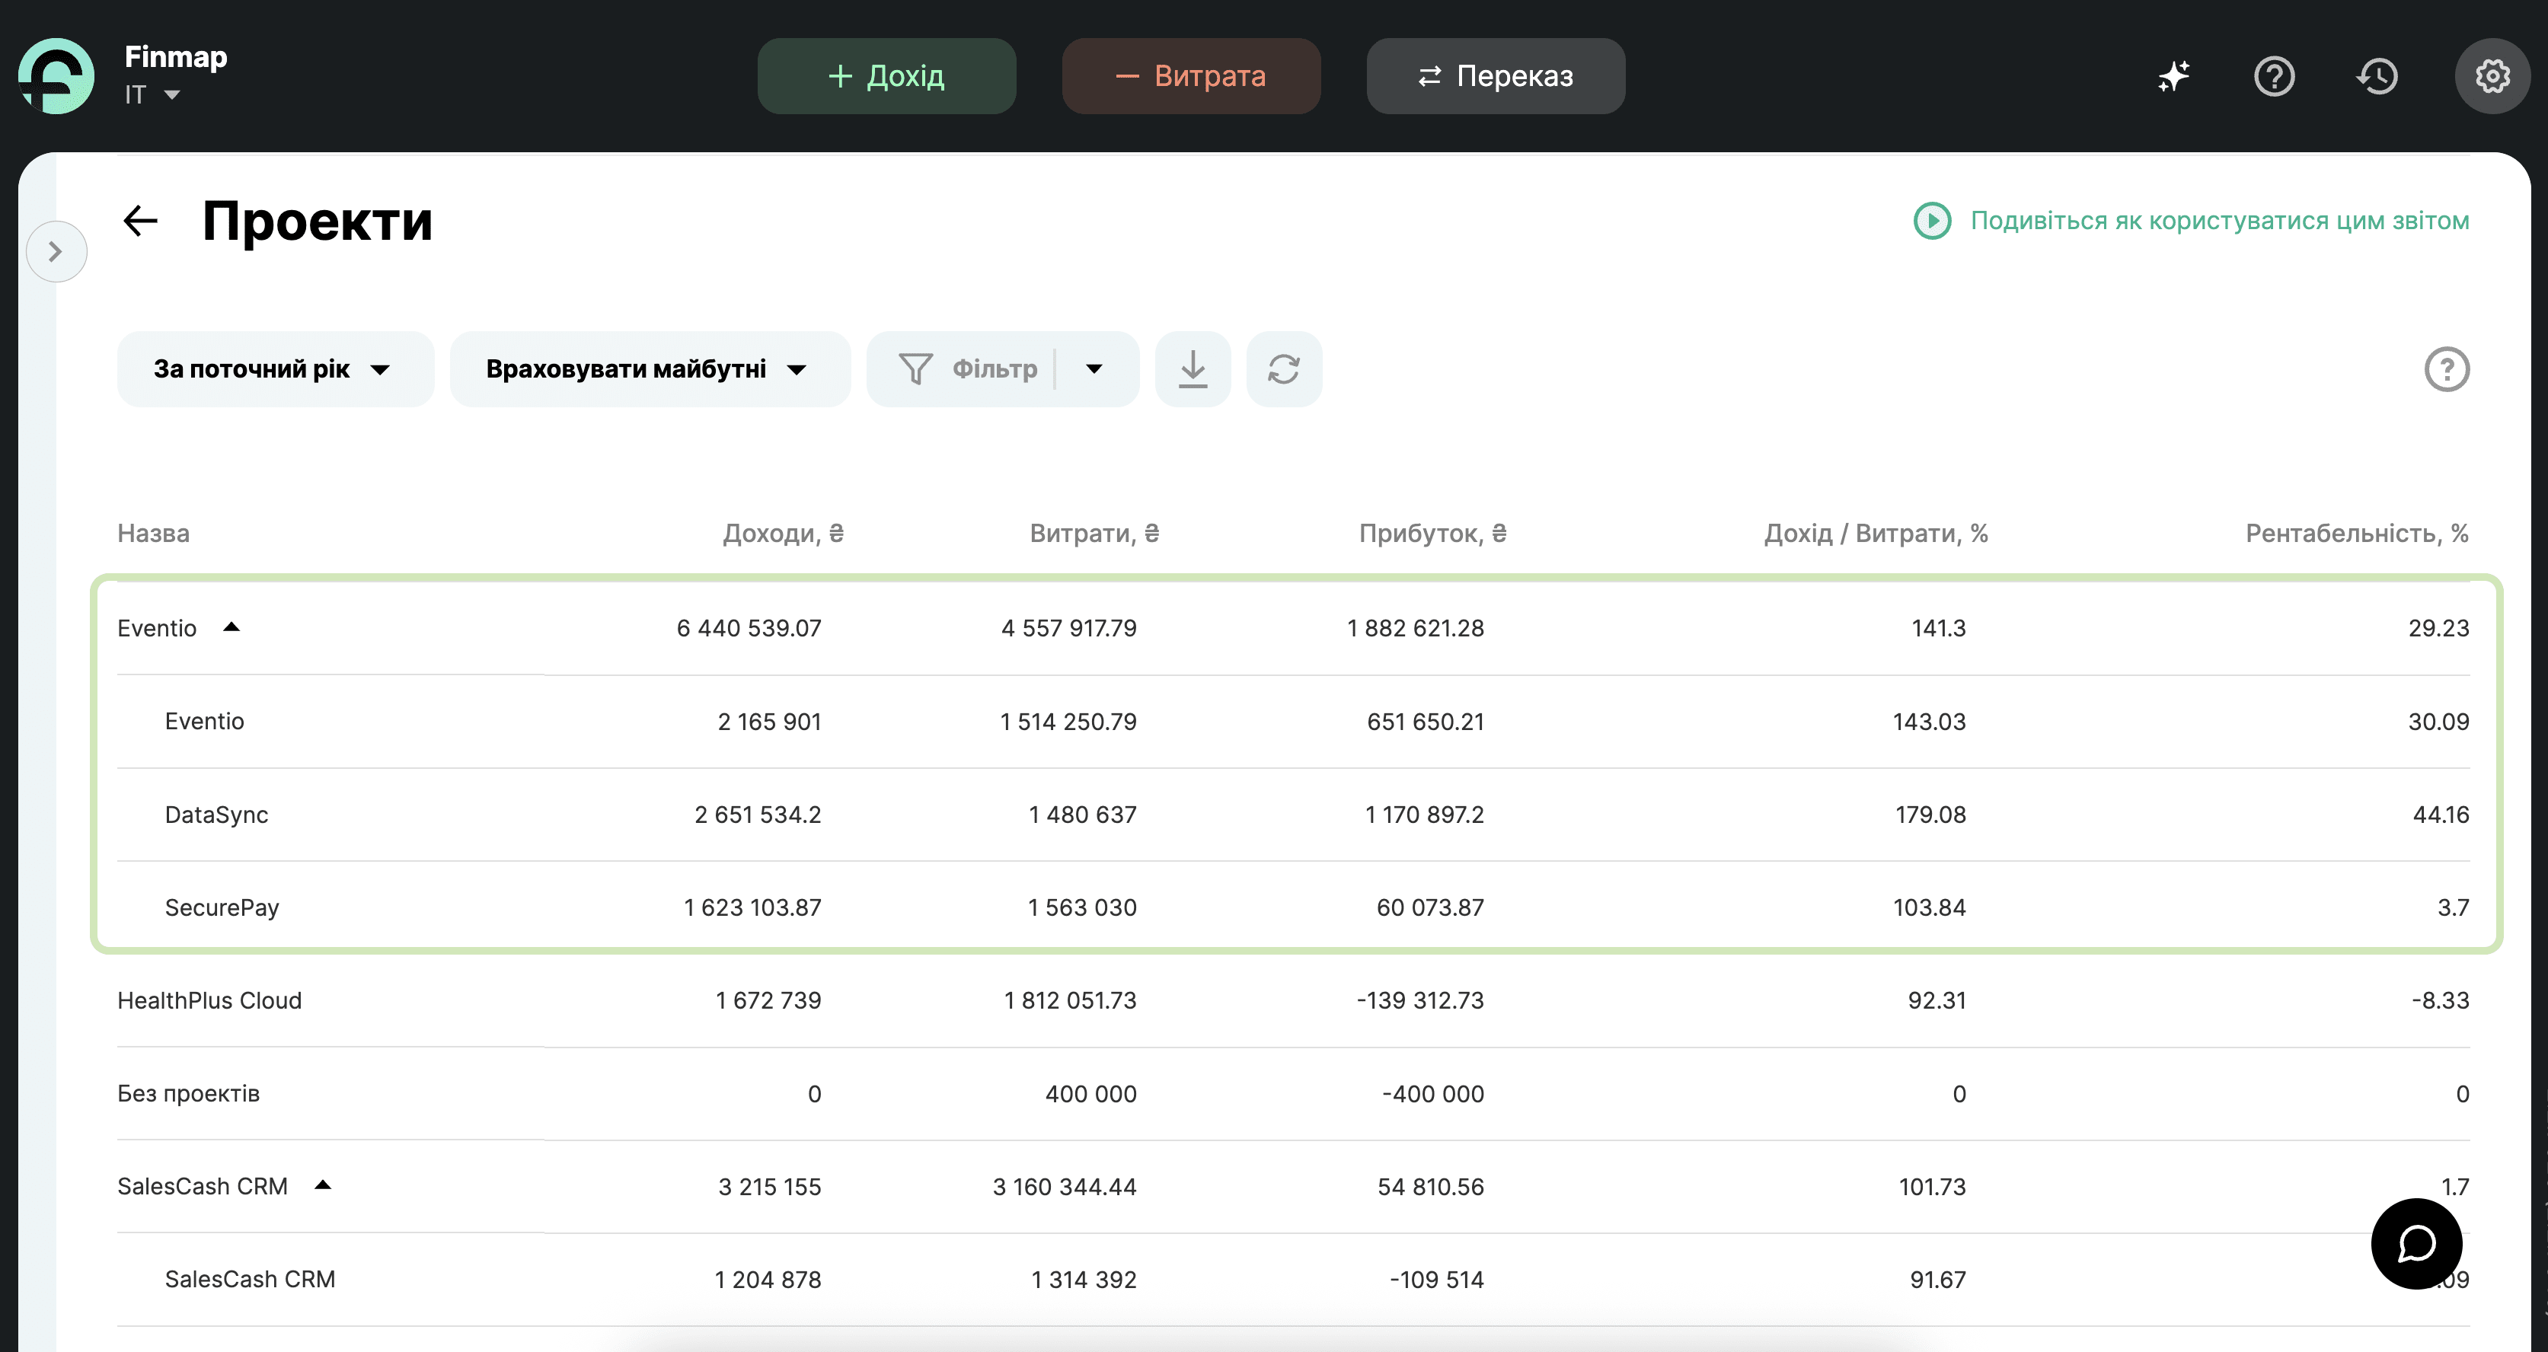The height and width of the screenshot is (1352, 2548).
Task: Select the SecurePay project row
Action: point(1293,907)
